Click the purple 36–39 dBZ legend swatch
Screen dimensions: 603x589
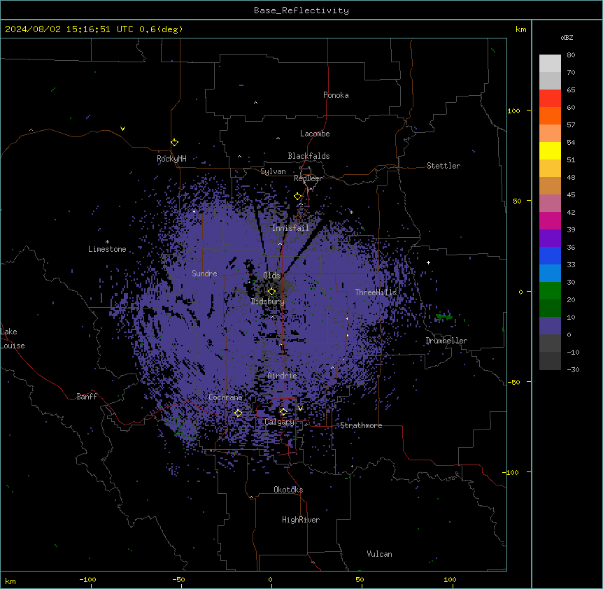coord(550,239)
